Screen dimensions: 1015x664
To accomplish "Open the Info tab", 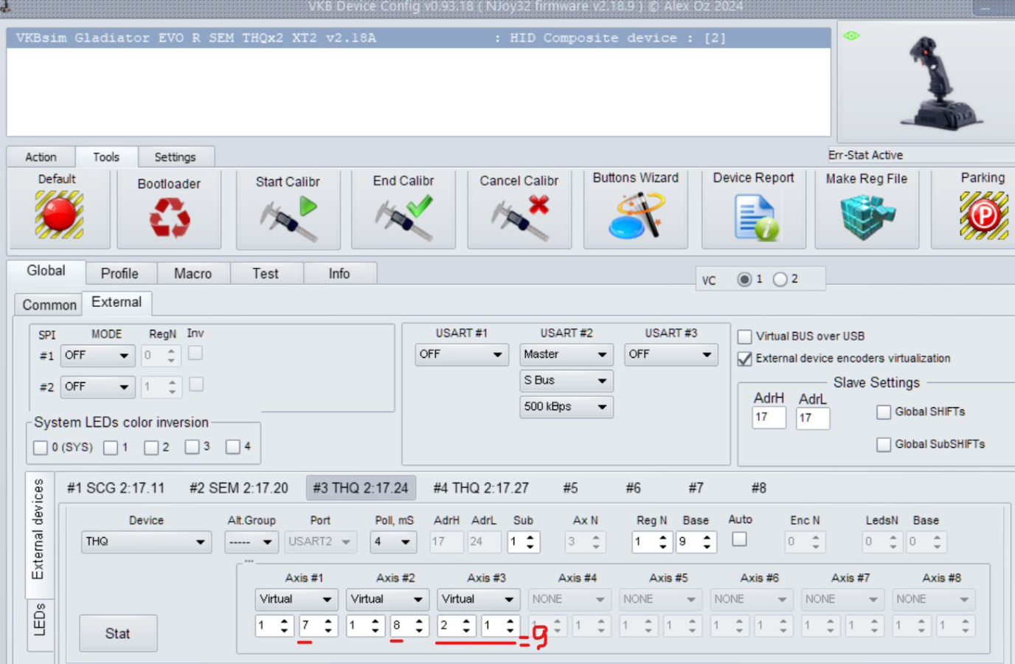I will click(339, 274).
